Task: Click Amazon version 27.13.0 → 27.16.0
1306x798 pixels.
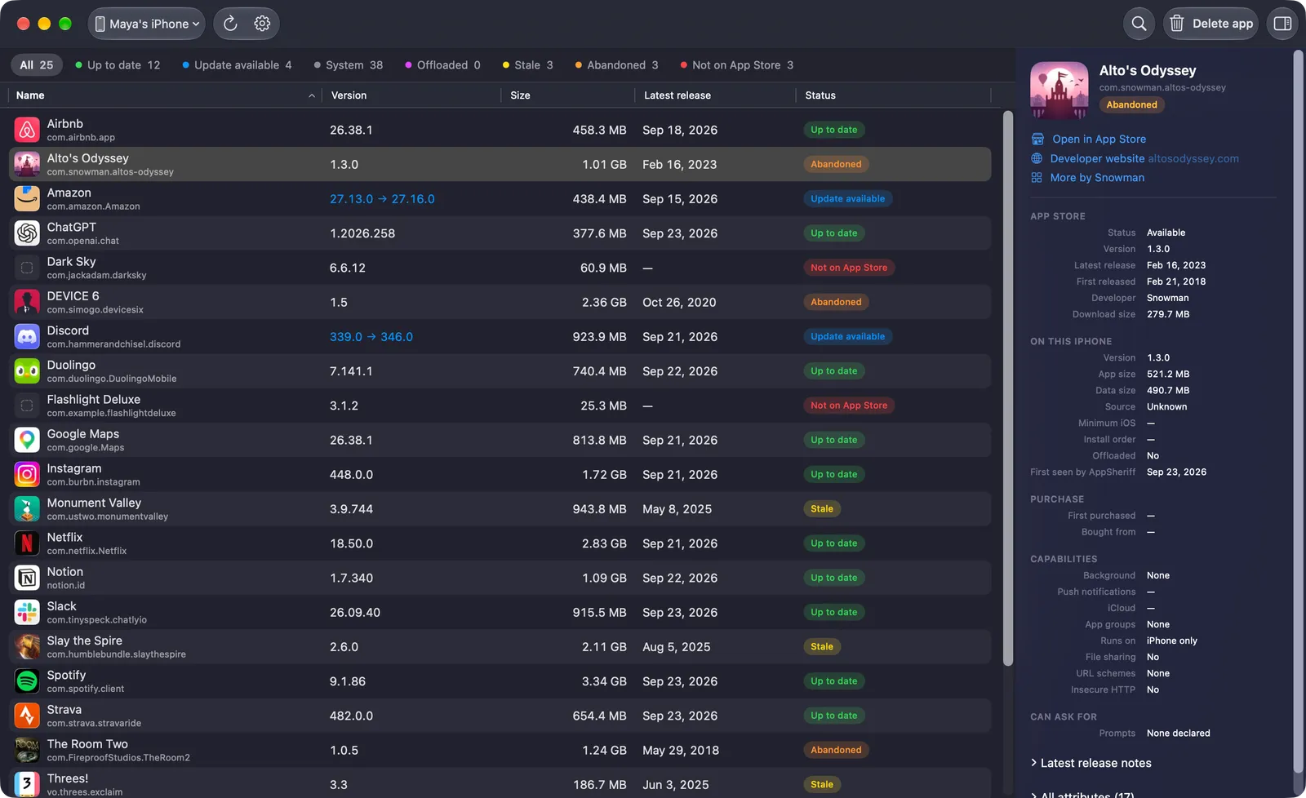Action: [x=382, y=199]
